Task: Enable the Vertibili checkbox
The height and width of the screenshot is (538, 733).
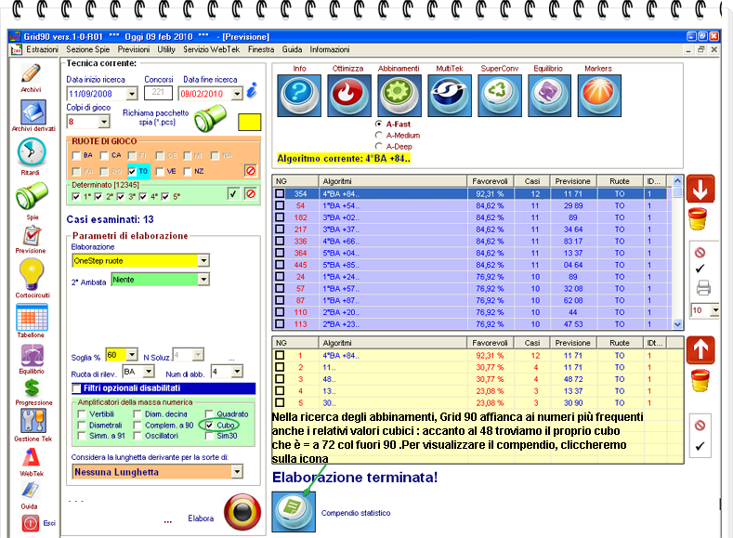Action: point(81,413)
